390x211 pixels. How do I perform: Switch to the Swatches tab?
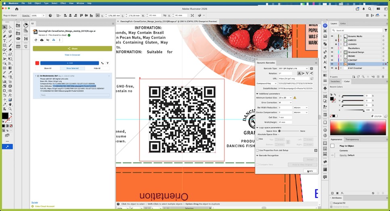point(335,81)
